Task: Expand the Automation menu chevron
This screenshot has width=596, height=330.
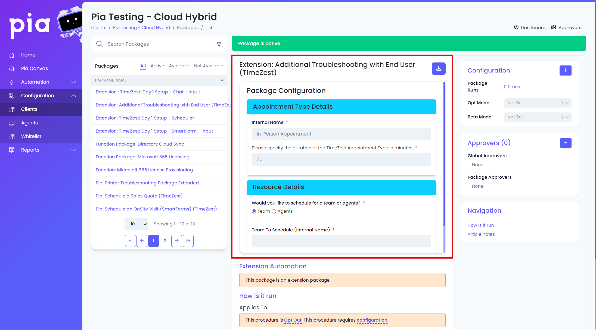Action: pyautogui.click(x=73, y=82)
